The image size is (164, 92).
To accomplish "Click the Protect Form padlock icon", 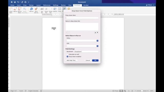I will (x=69, y=8).
